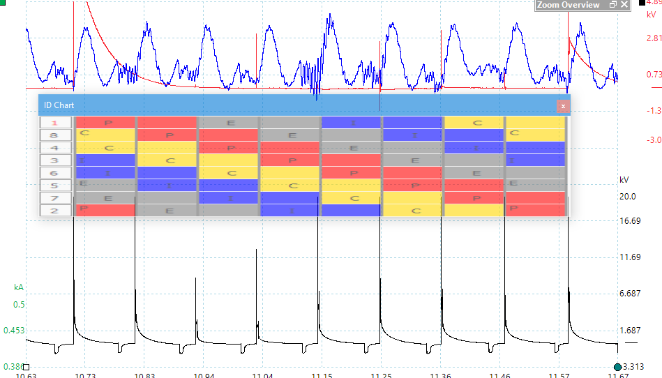Click the white square handle beside 0.386
The width and height of the screenshot is (662, 378).
click(x=26, y=367)
